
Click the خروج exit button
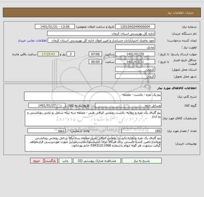coord(37,161)
